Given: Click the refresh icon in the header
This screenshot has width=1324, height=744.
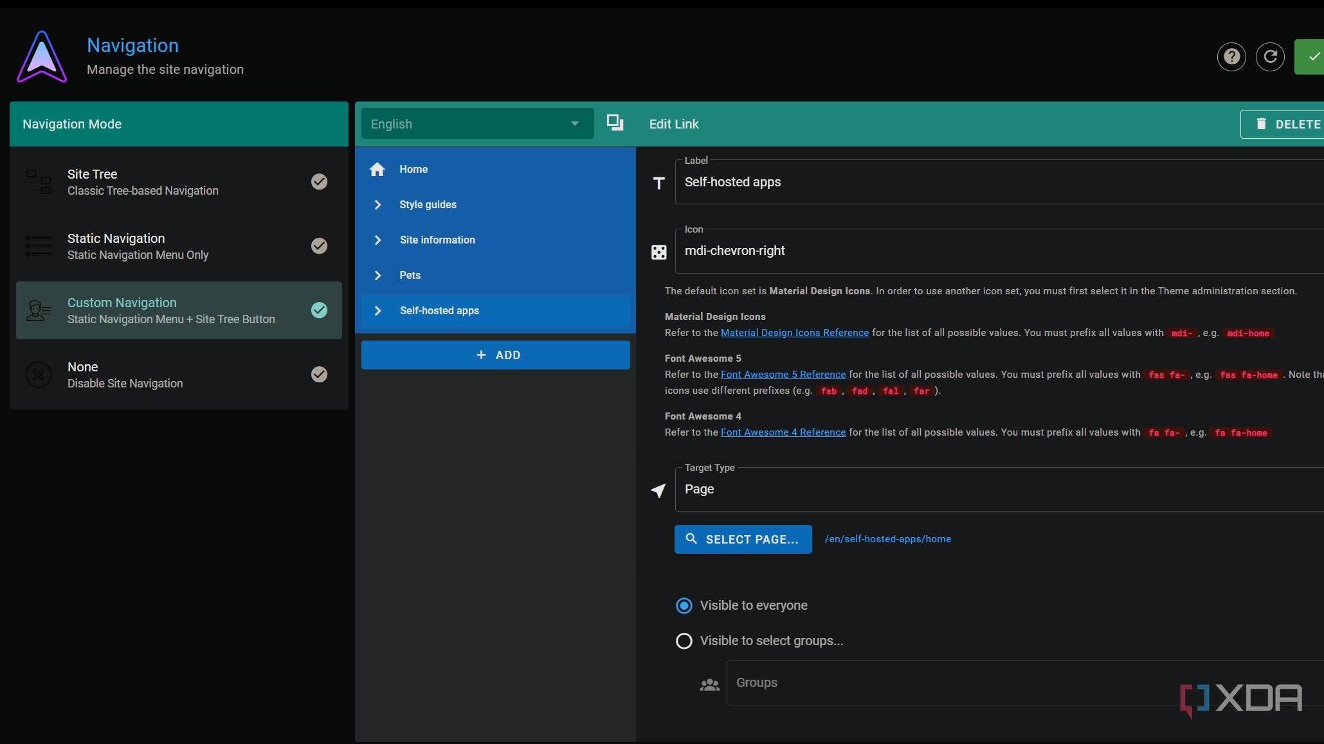Looking at the screenshot, I should [x=1270, y=57].
